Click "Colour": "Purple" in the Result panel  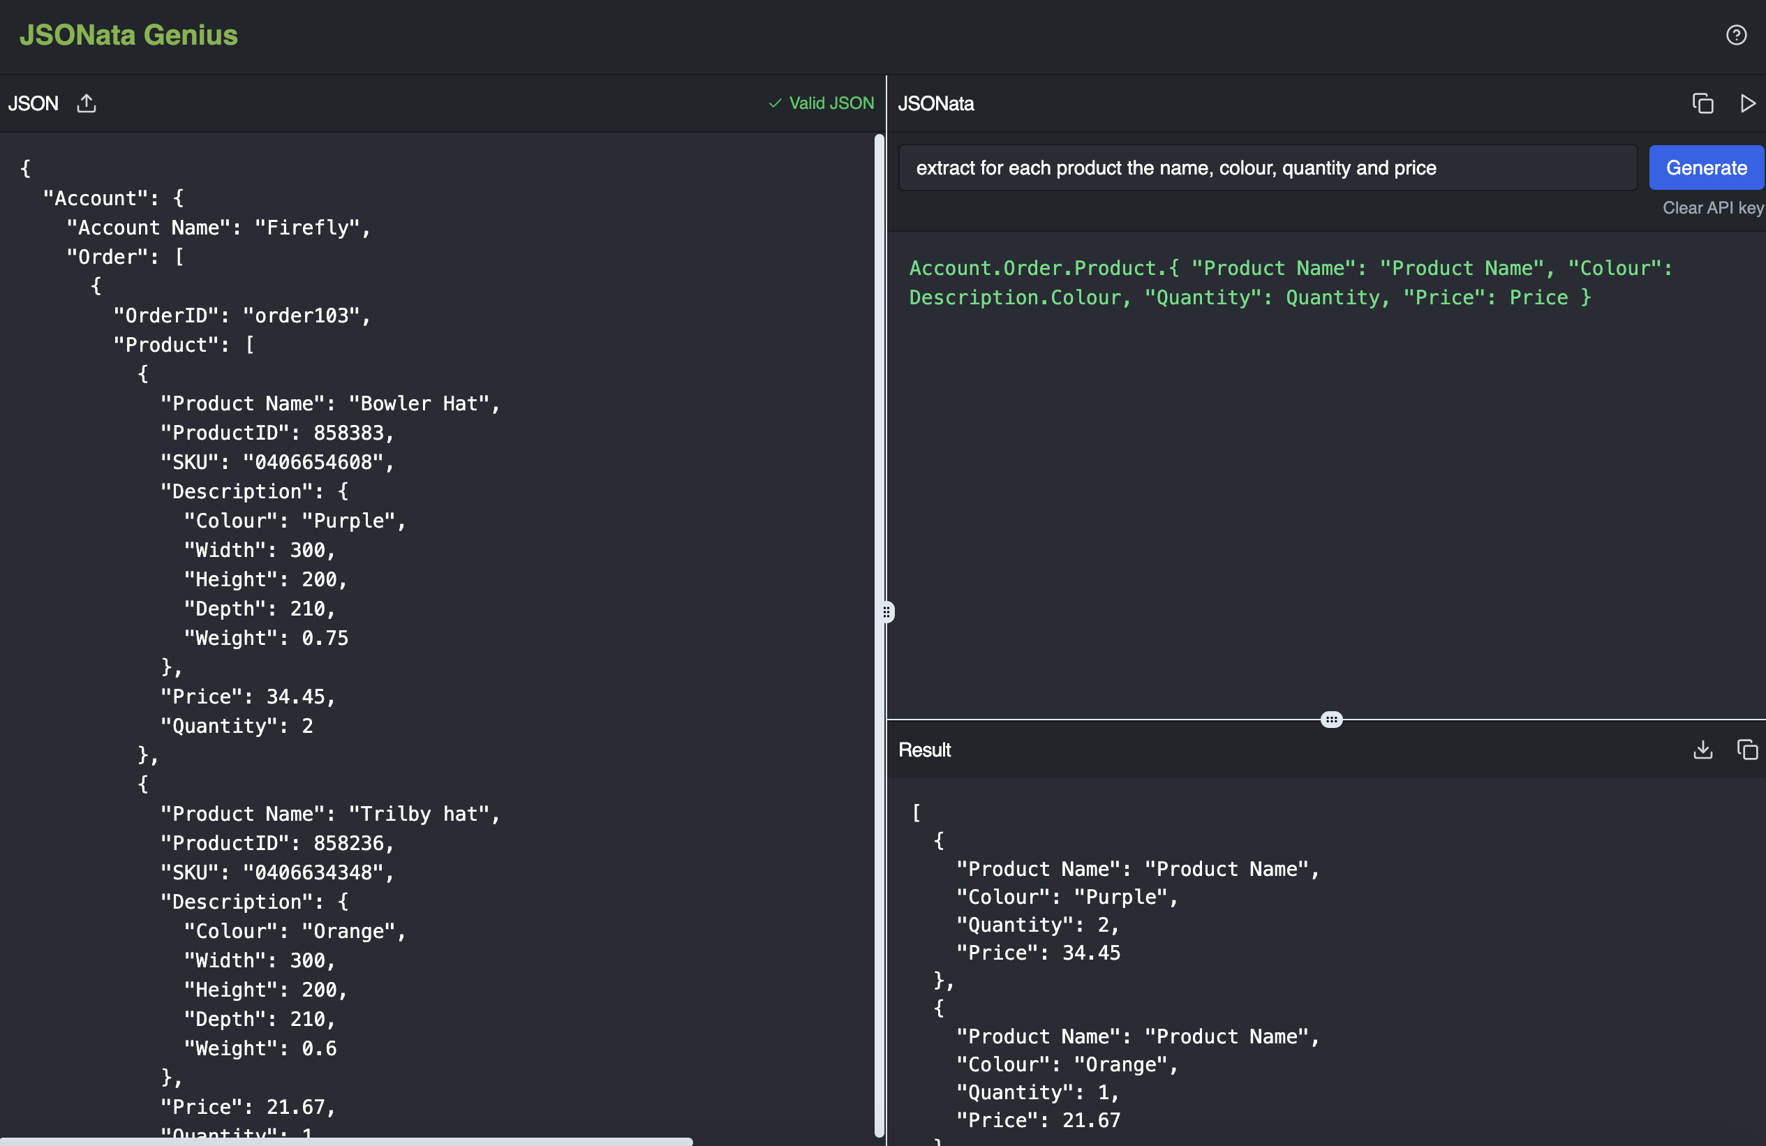(x=1067, y=897)
